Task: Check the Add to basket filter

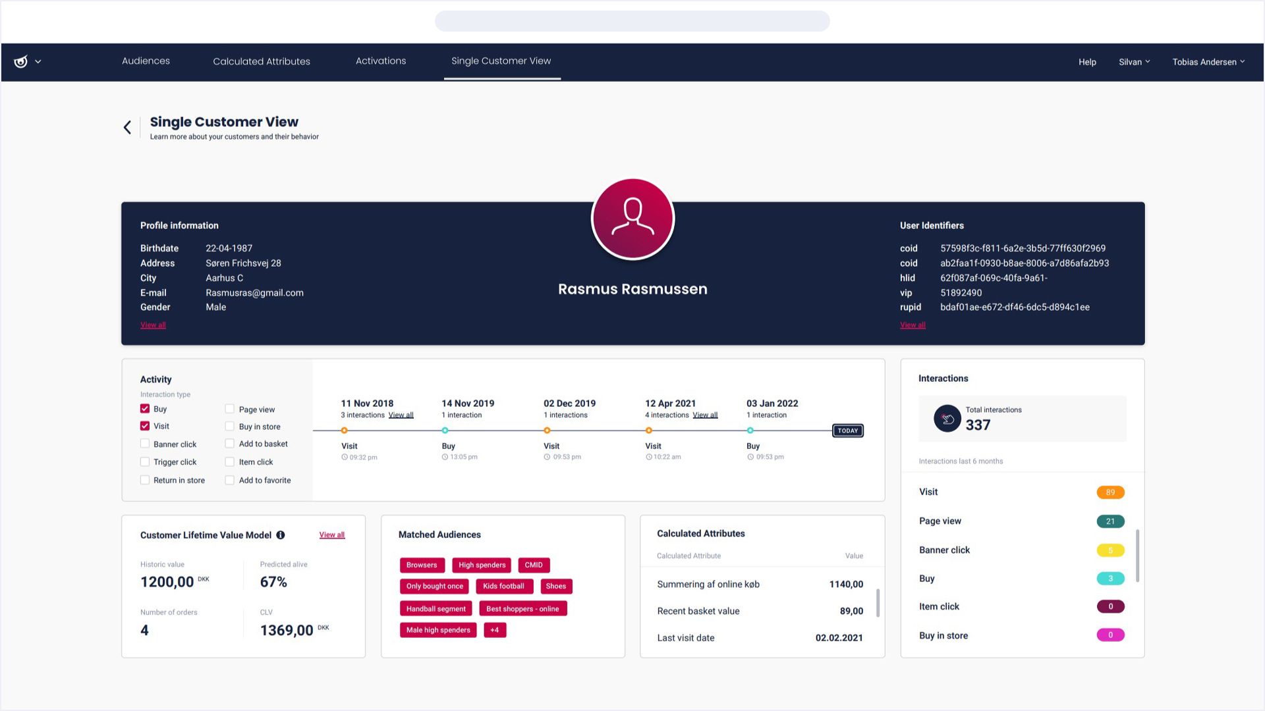Action: tap(230, 444)
